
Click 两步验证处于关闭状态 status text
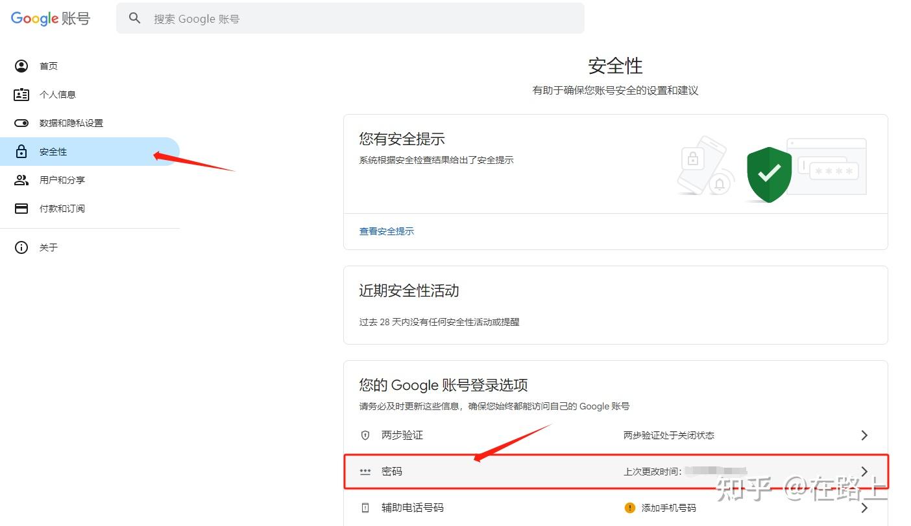click(x=669, y=435)
